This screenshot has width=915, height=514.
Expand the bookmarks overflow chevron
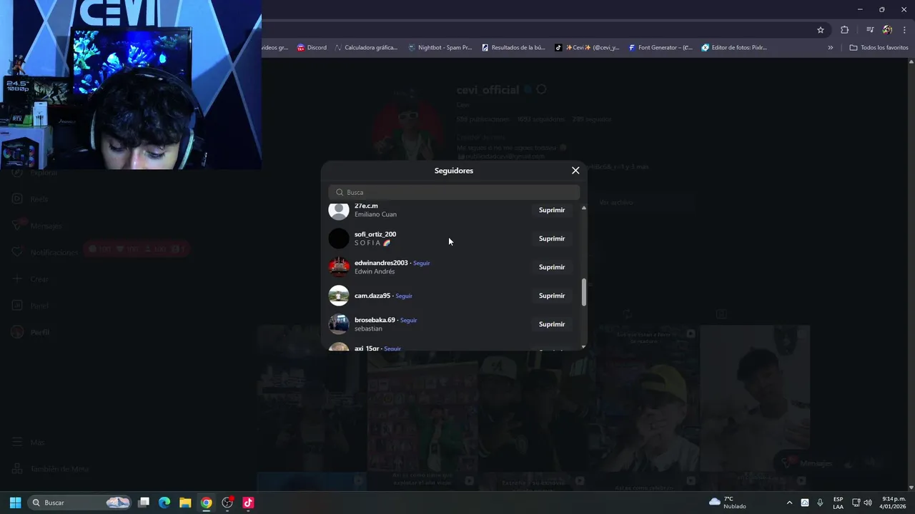pyautogui.click(x=830, y=48)
